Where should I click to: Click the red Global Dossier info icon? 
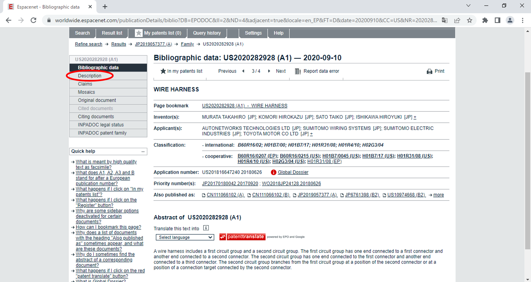tap(273, 172)
